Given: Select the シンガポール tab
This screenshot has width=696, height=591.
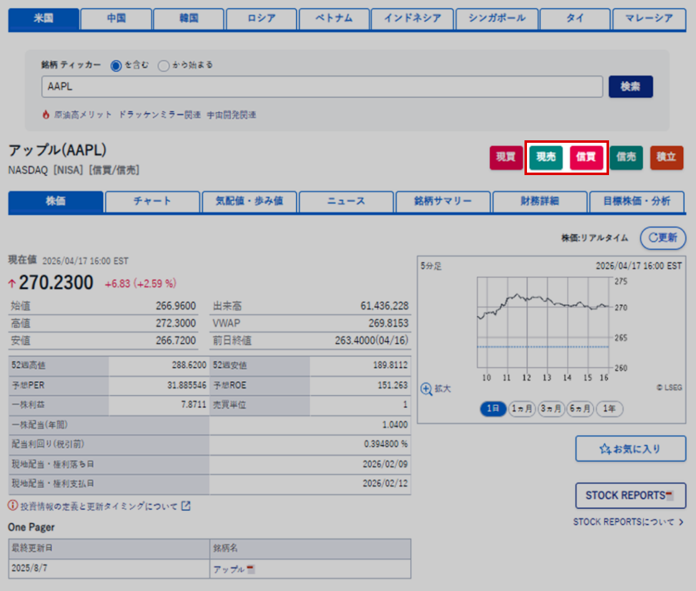Looking at the screenshot, I should click(x=497, y=19).
